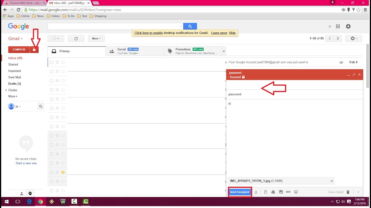Tick the checkbox on the Feb 6 email
Screen dimensions: 371x208
click(x=52, y=62)
